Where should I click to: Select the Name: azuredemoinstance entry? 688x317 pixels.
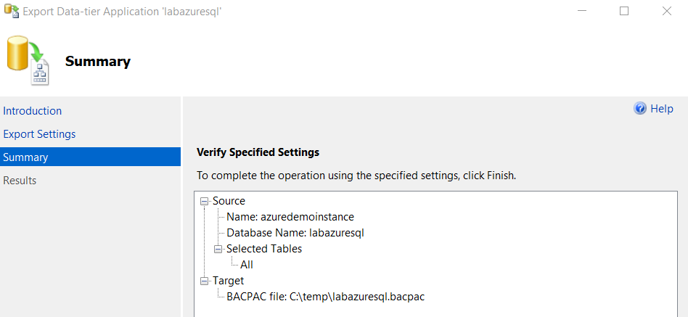point(290,217)
